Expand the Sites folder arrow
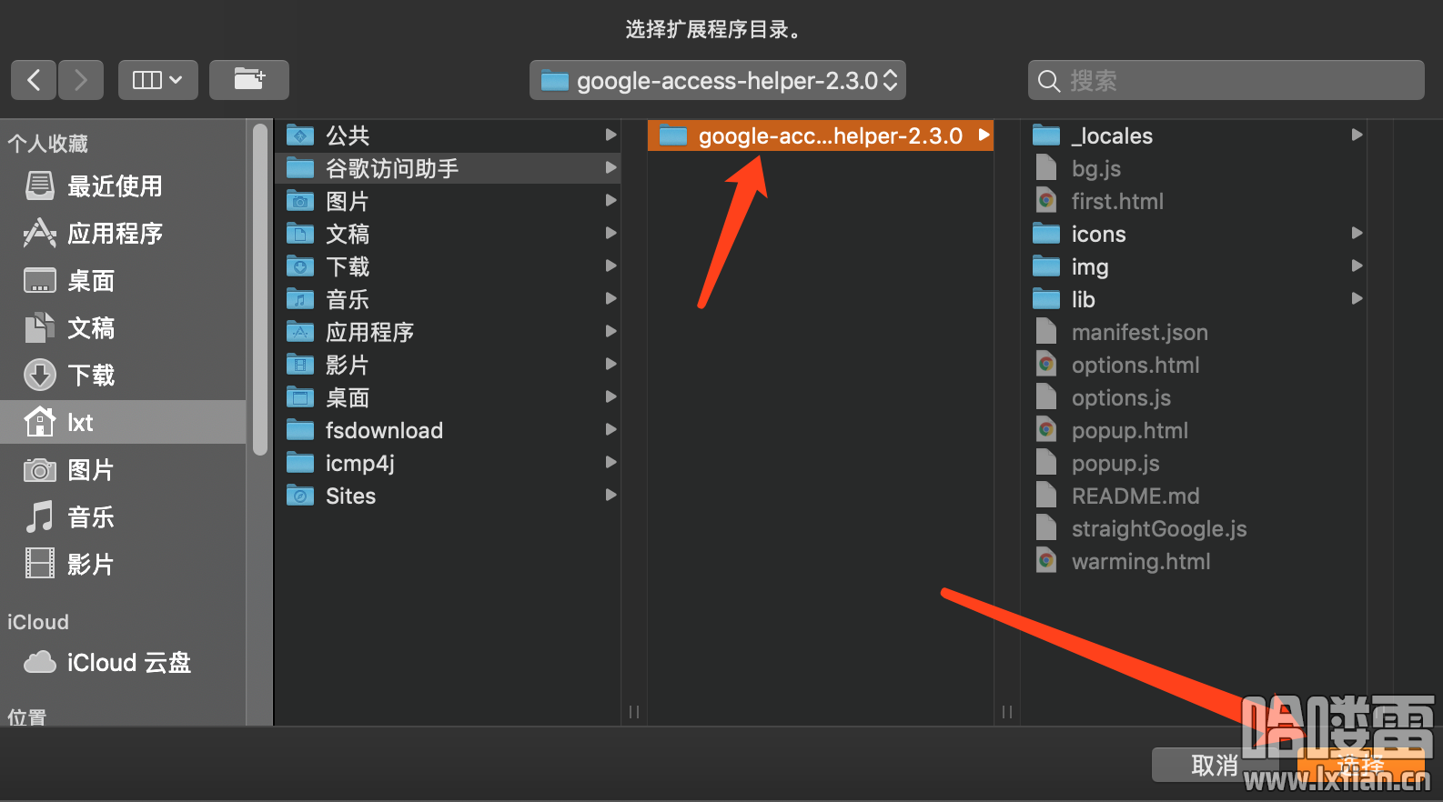The width and height of the screenshot is (1443, 802). coord(611,496)
